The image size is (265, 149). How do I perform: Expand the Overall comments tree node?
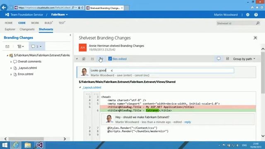pos(11,62)
